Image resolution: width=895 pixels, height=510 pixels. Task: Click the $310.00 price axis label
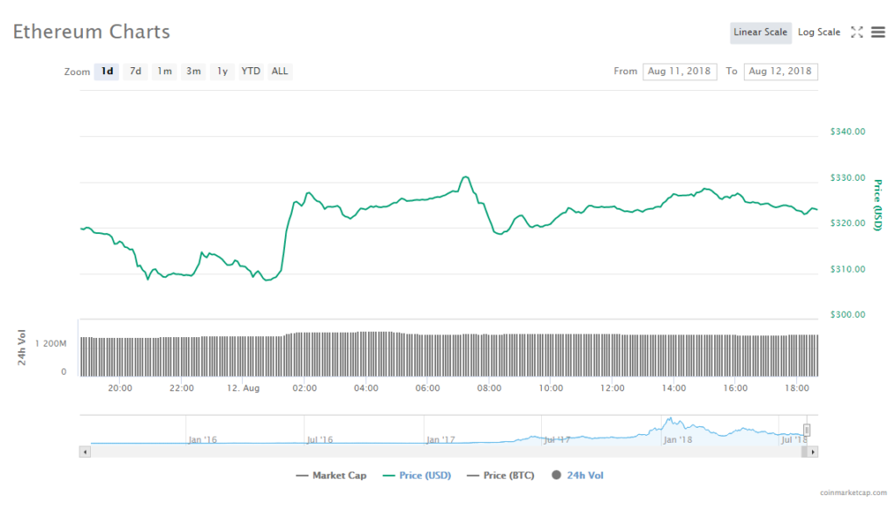(848, 269)
